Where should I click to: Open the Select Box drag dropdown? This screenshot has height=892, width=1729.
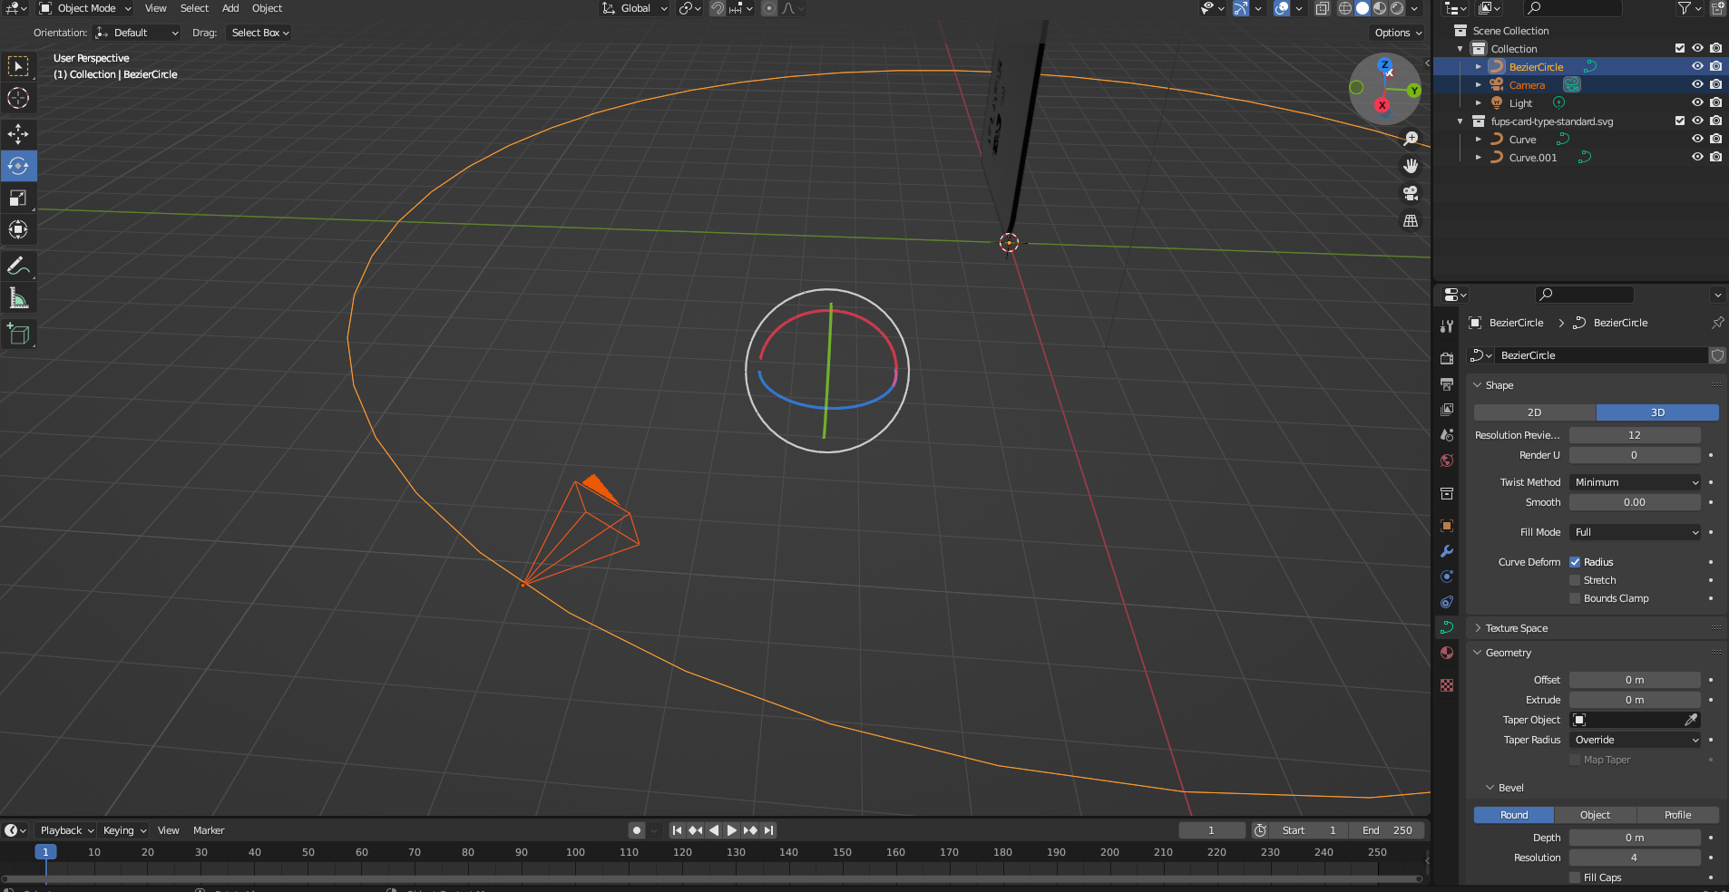coord(259,33)
